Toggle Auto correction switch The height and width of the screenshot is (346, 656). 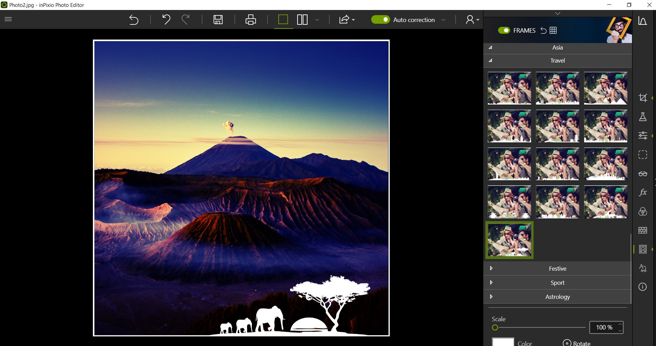(x=380, y=20)
